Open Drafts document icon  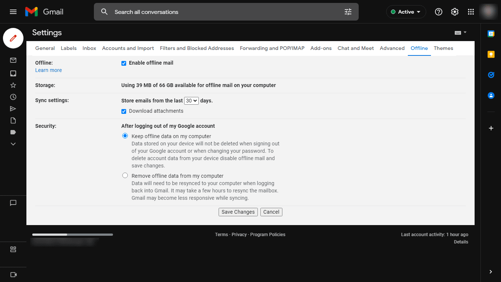(13, 120)
